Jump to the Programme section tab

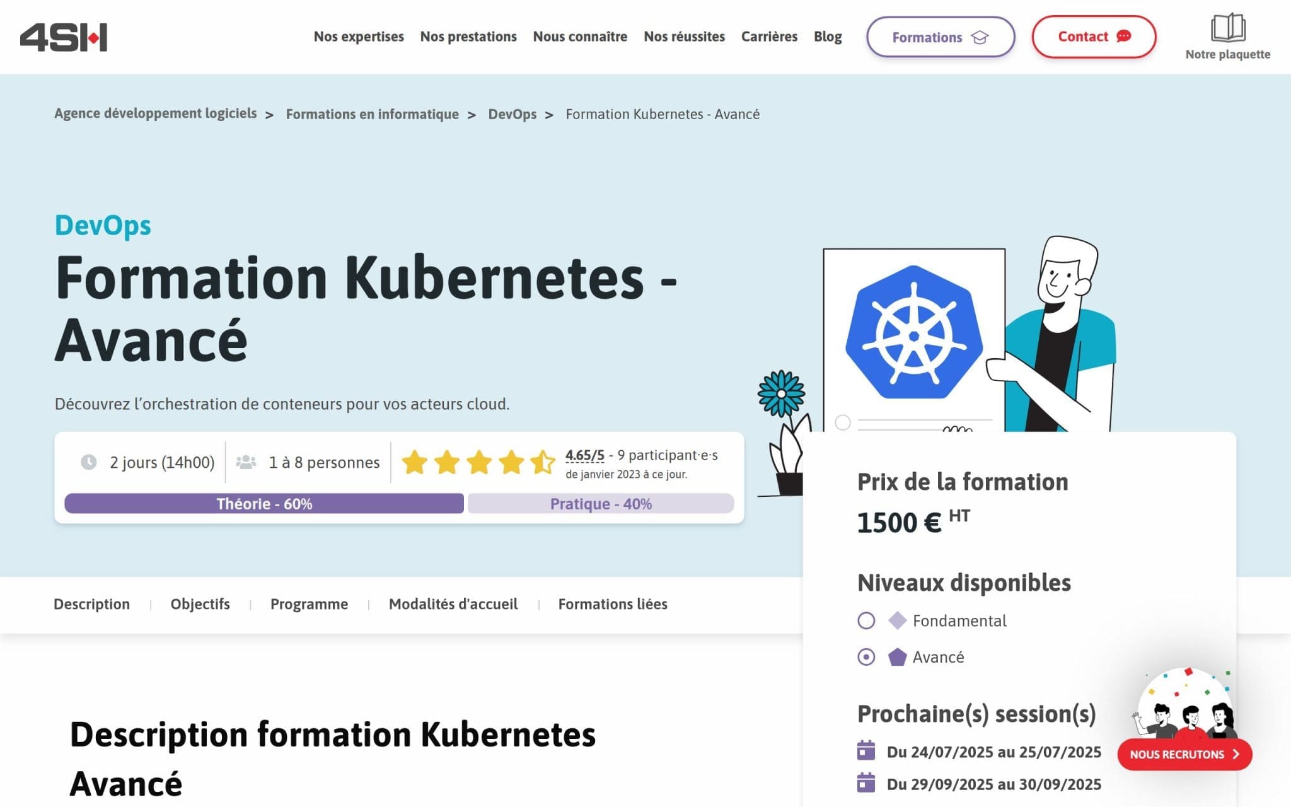(309, 604)
